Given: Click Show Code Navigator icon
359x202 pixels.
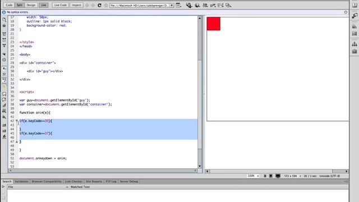Looking at the screenshot, I should pyautogui.click(x=4, y=26).
